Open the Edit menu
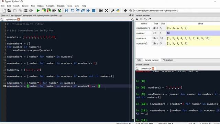The height and width of the screenshot is (124, 220). [x=9, y=6]
